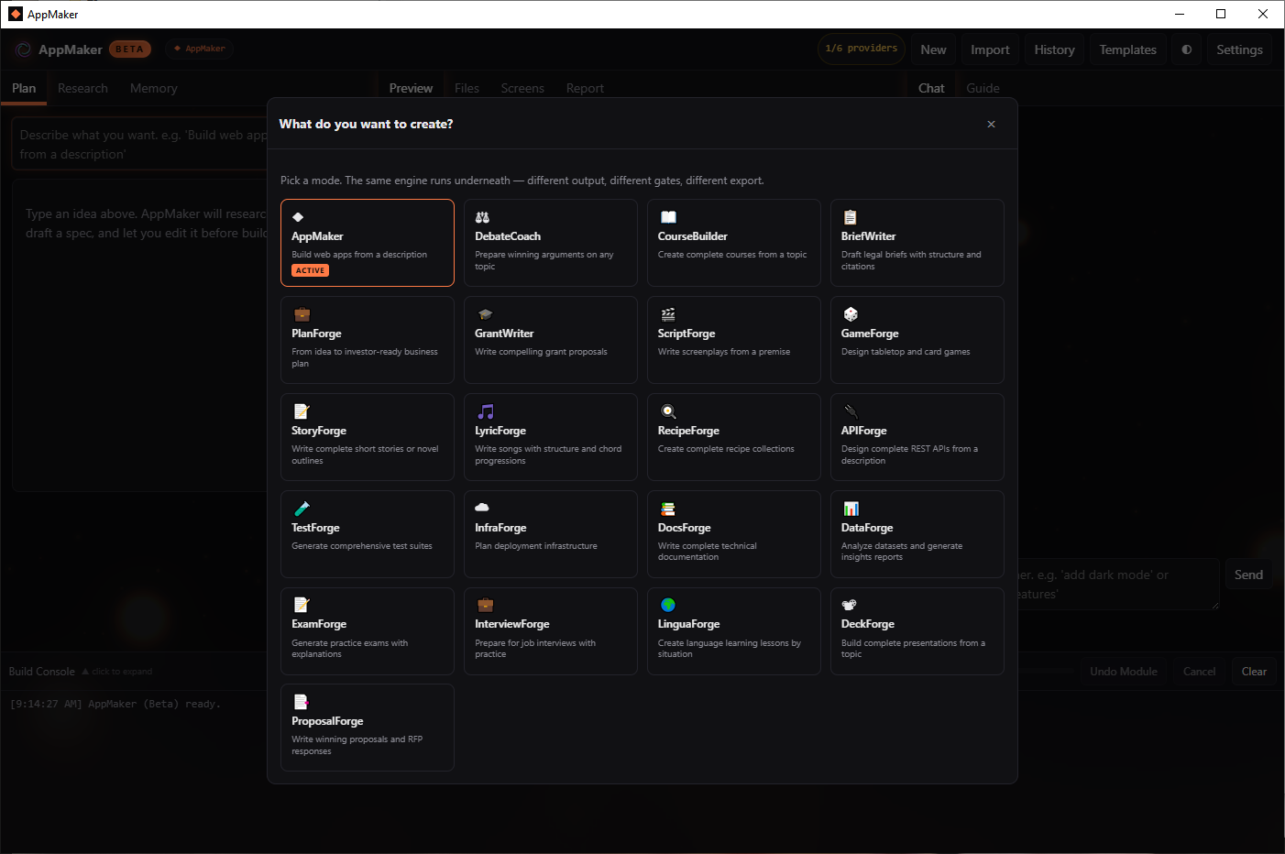Click the InterviewForge briefcase icon
This screenshot has width=1285, height=854.
485,605
